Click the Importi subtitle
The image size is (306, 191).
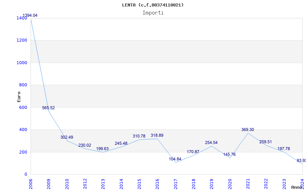153,13
